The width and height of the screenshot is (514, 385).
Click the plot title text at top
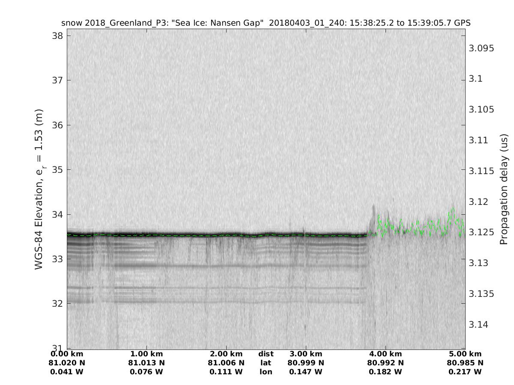[x=266, y=23]
